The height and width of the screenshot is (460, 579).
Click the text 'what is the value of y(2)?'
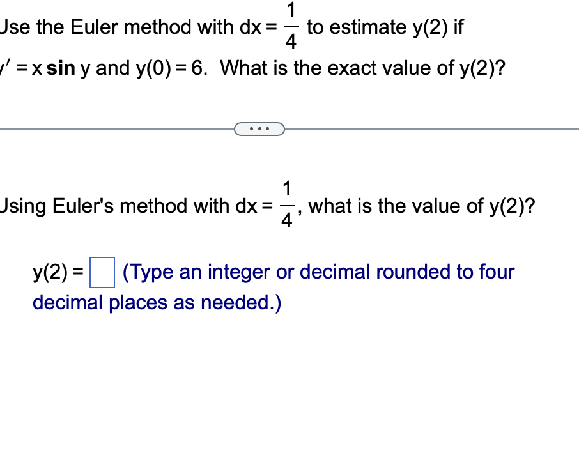[422, 206]
